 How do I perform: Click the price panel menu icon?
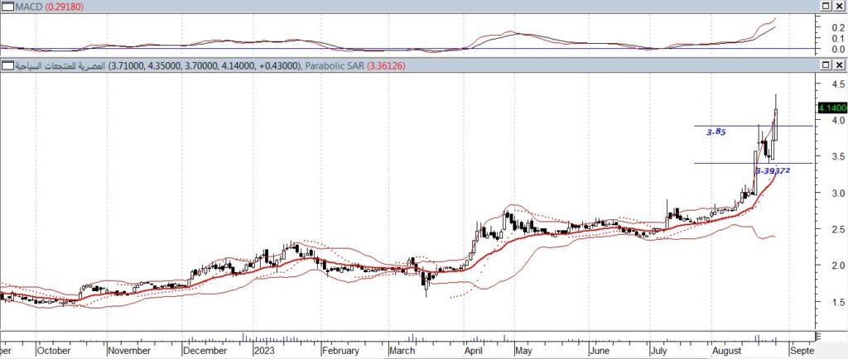point(6,65)
